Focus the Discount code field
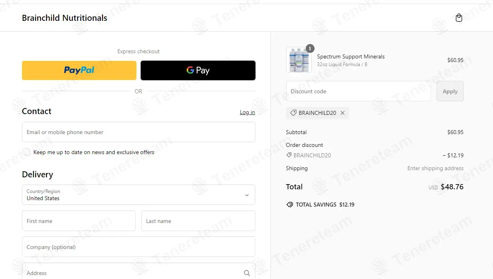This screenshot has width=493, height=279. [x=359, y=91]
